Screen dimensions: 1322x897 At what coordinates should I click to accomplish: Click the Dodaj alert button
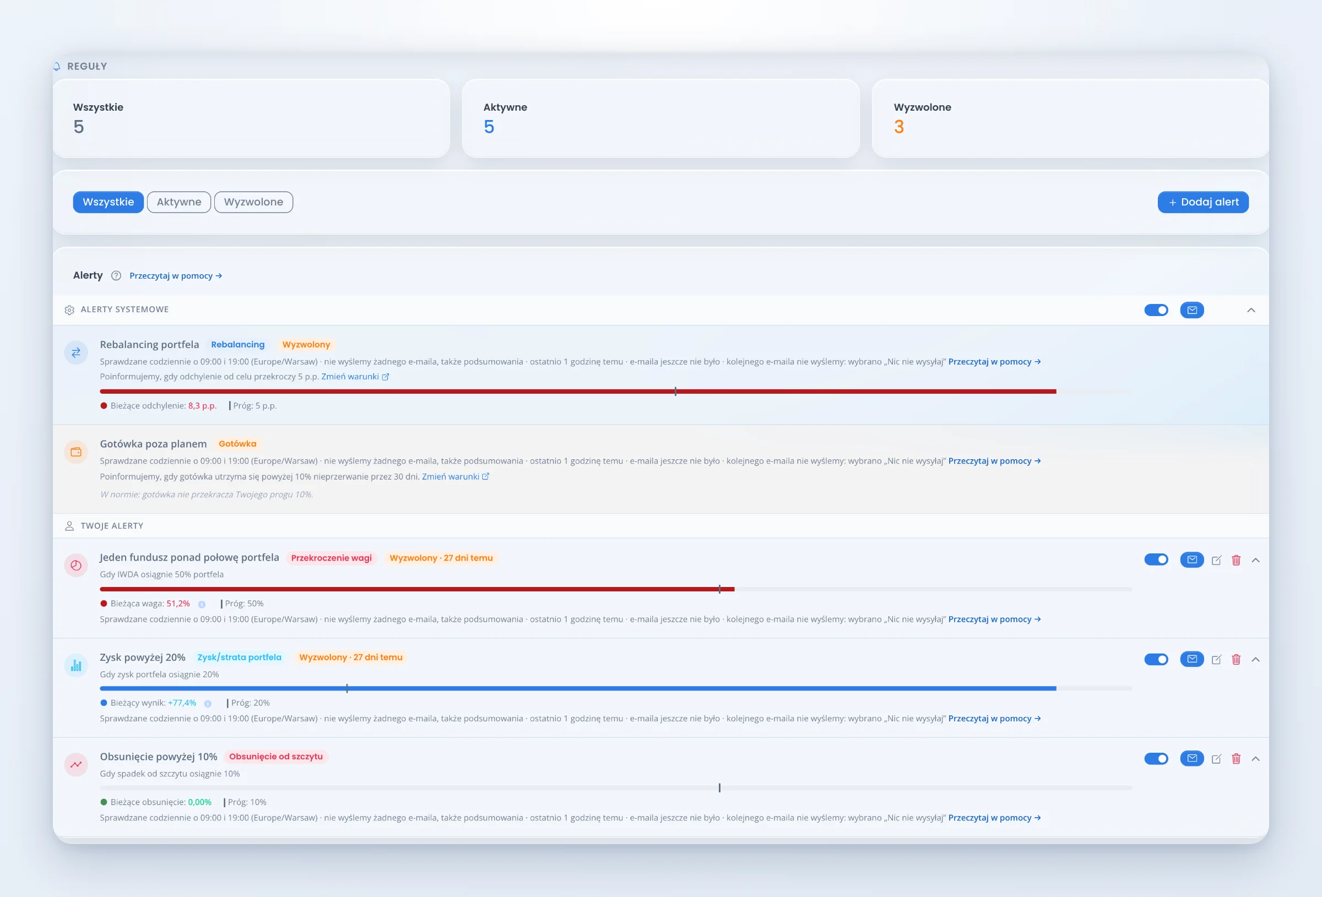tap(1202, 202)
